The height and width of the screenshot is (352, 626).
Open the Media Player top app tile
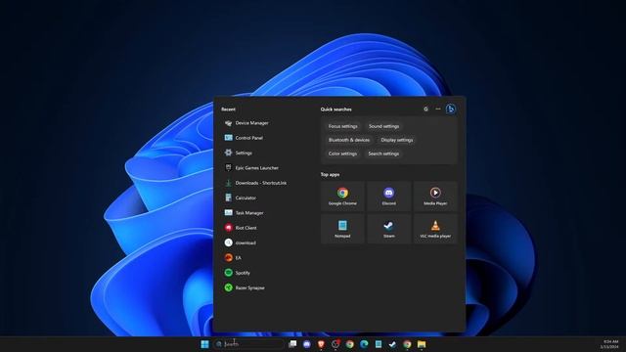(x=435, y=196)
